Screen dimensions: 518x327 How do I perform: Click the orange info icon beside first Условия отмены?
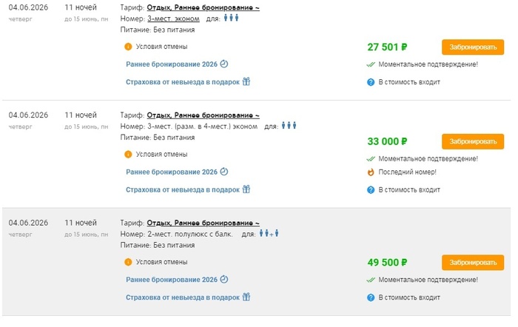click(128, 47)
